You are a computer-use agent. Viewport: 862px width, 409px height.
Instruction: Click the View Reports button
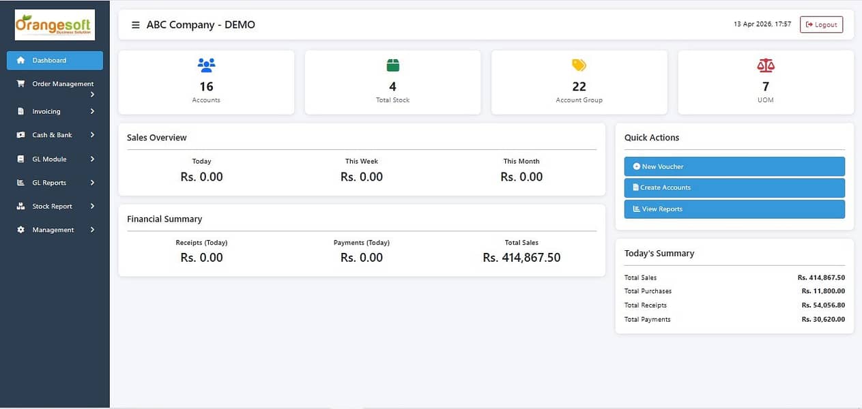(734, 209)
